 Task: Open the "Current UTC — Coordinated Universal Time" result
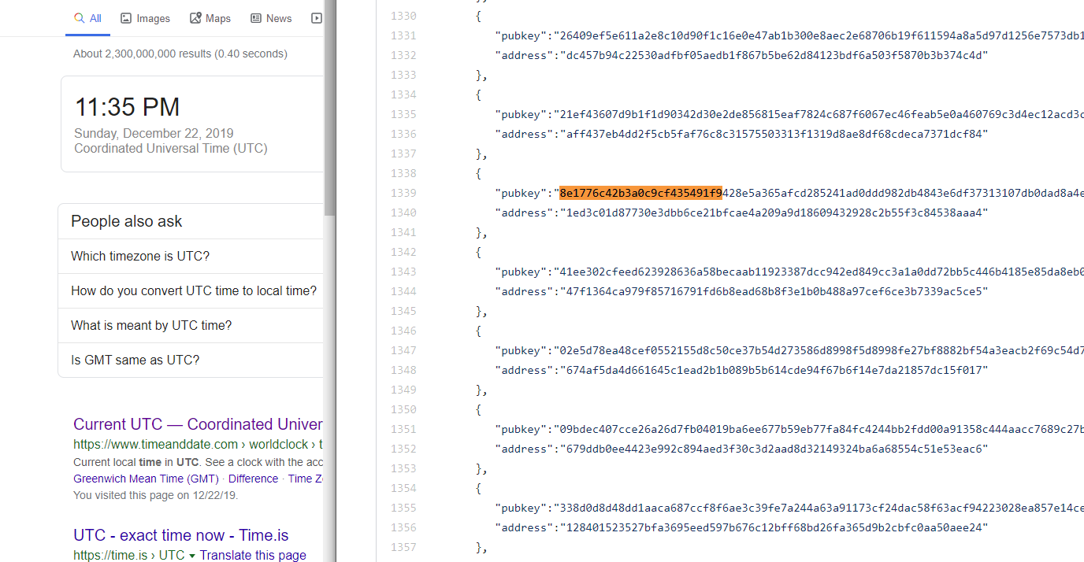click(197, 424)
